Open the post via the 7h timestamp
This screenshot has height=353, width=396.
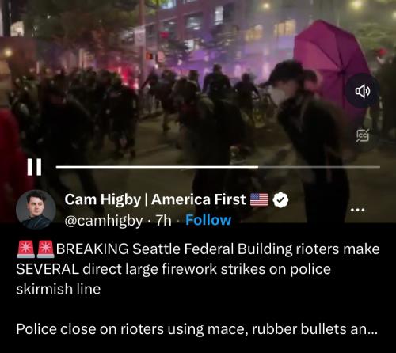coord(164,220)
